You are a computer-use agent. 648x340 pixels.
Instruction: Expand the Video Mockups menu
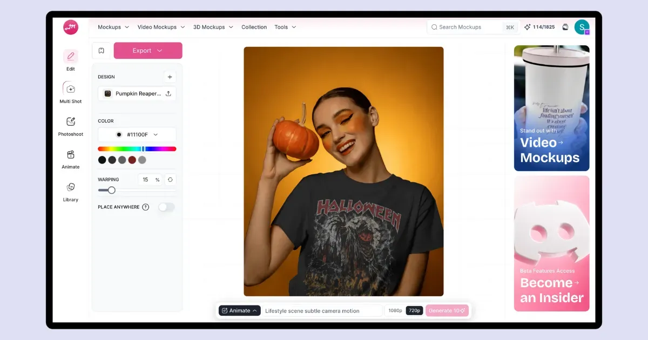161,27
